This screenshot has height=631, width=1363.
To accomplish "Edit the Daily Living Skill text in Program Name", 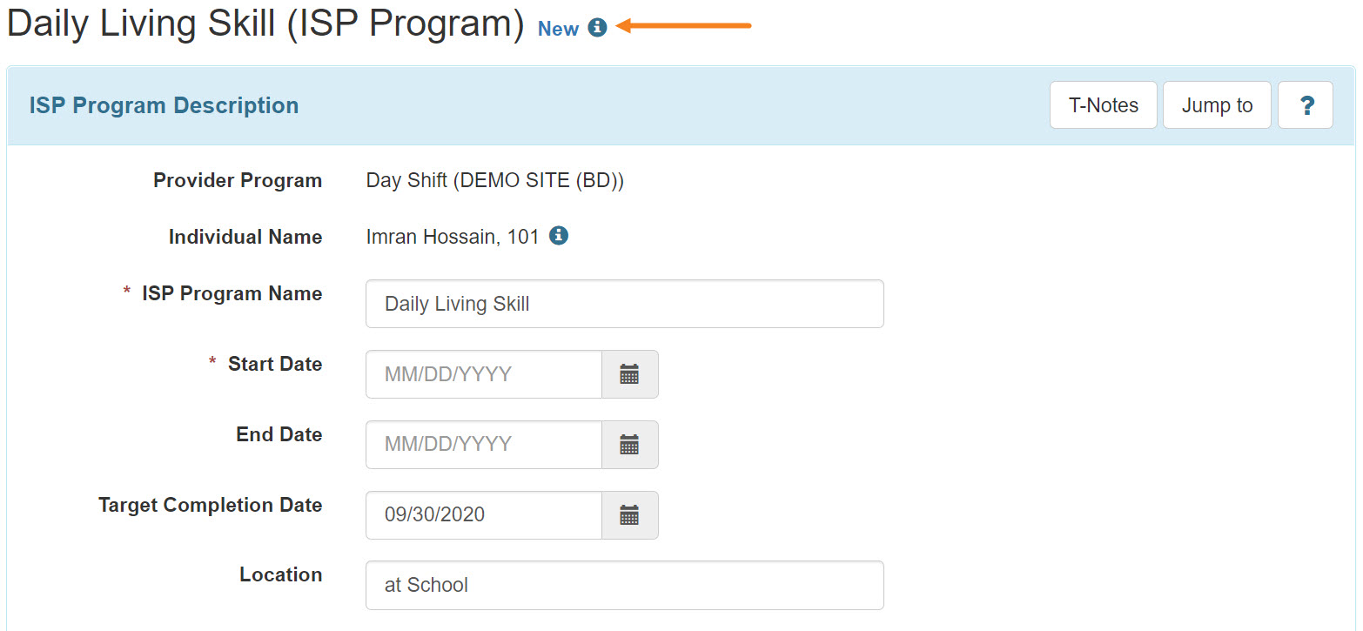I will click(624, 304).
